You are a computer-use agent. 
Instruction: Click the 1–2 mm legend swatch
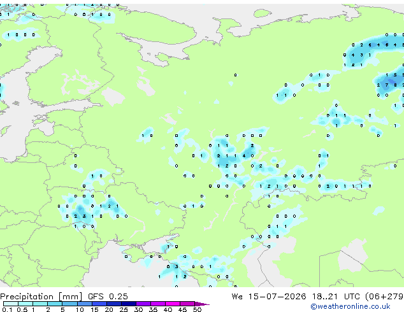(40, 304)
